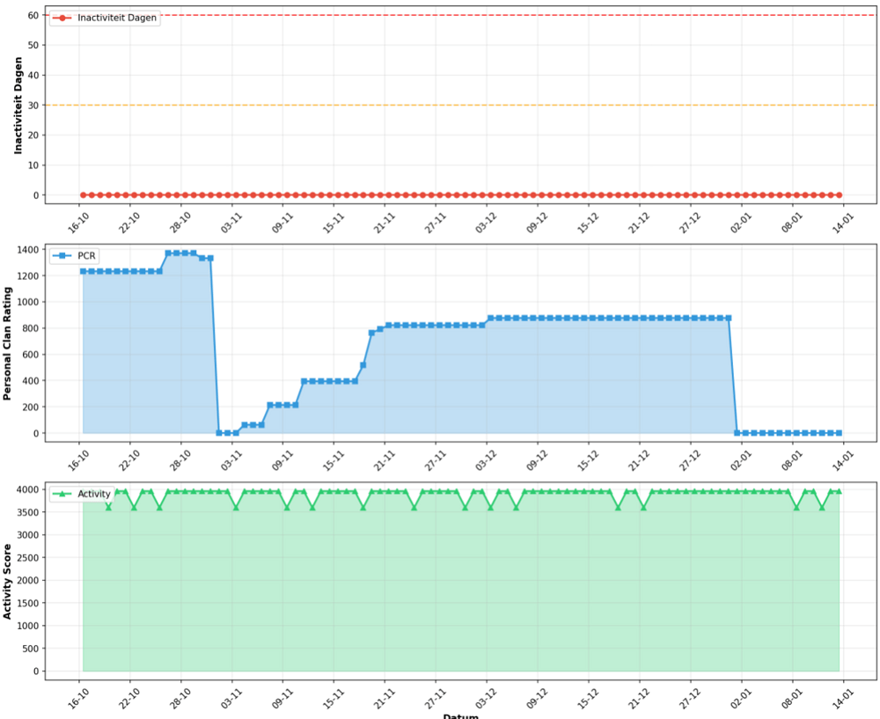This screenshot has height=719, width=880.
Task: Click the red circle marker in the Inactiviteit Dagen legend
Action: click(63, 18)
